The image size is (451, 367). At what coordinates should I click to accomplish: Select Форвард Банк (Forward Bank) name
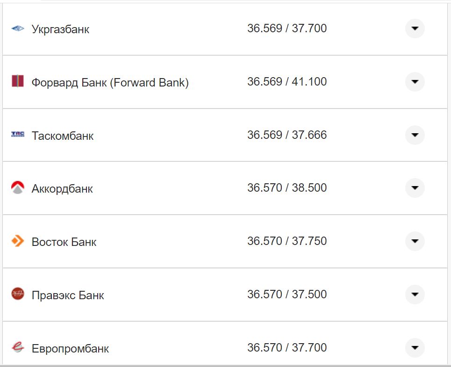tap(110, 83)
